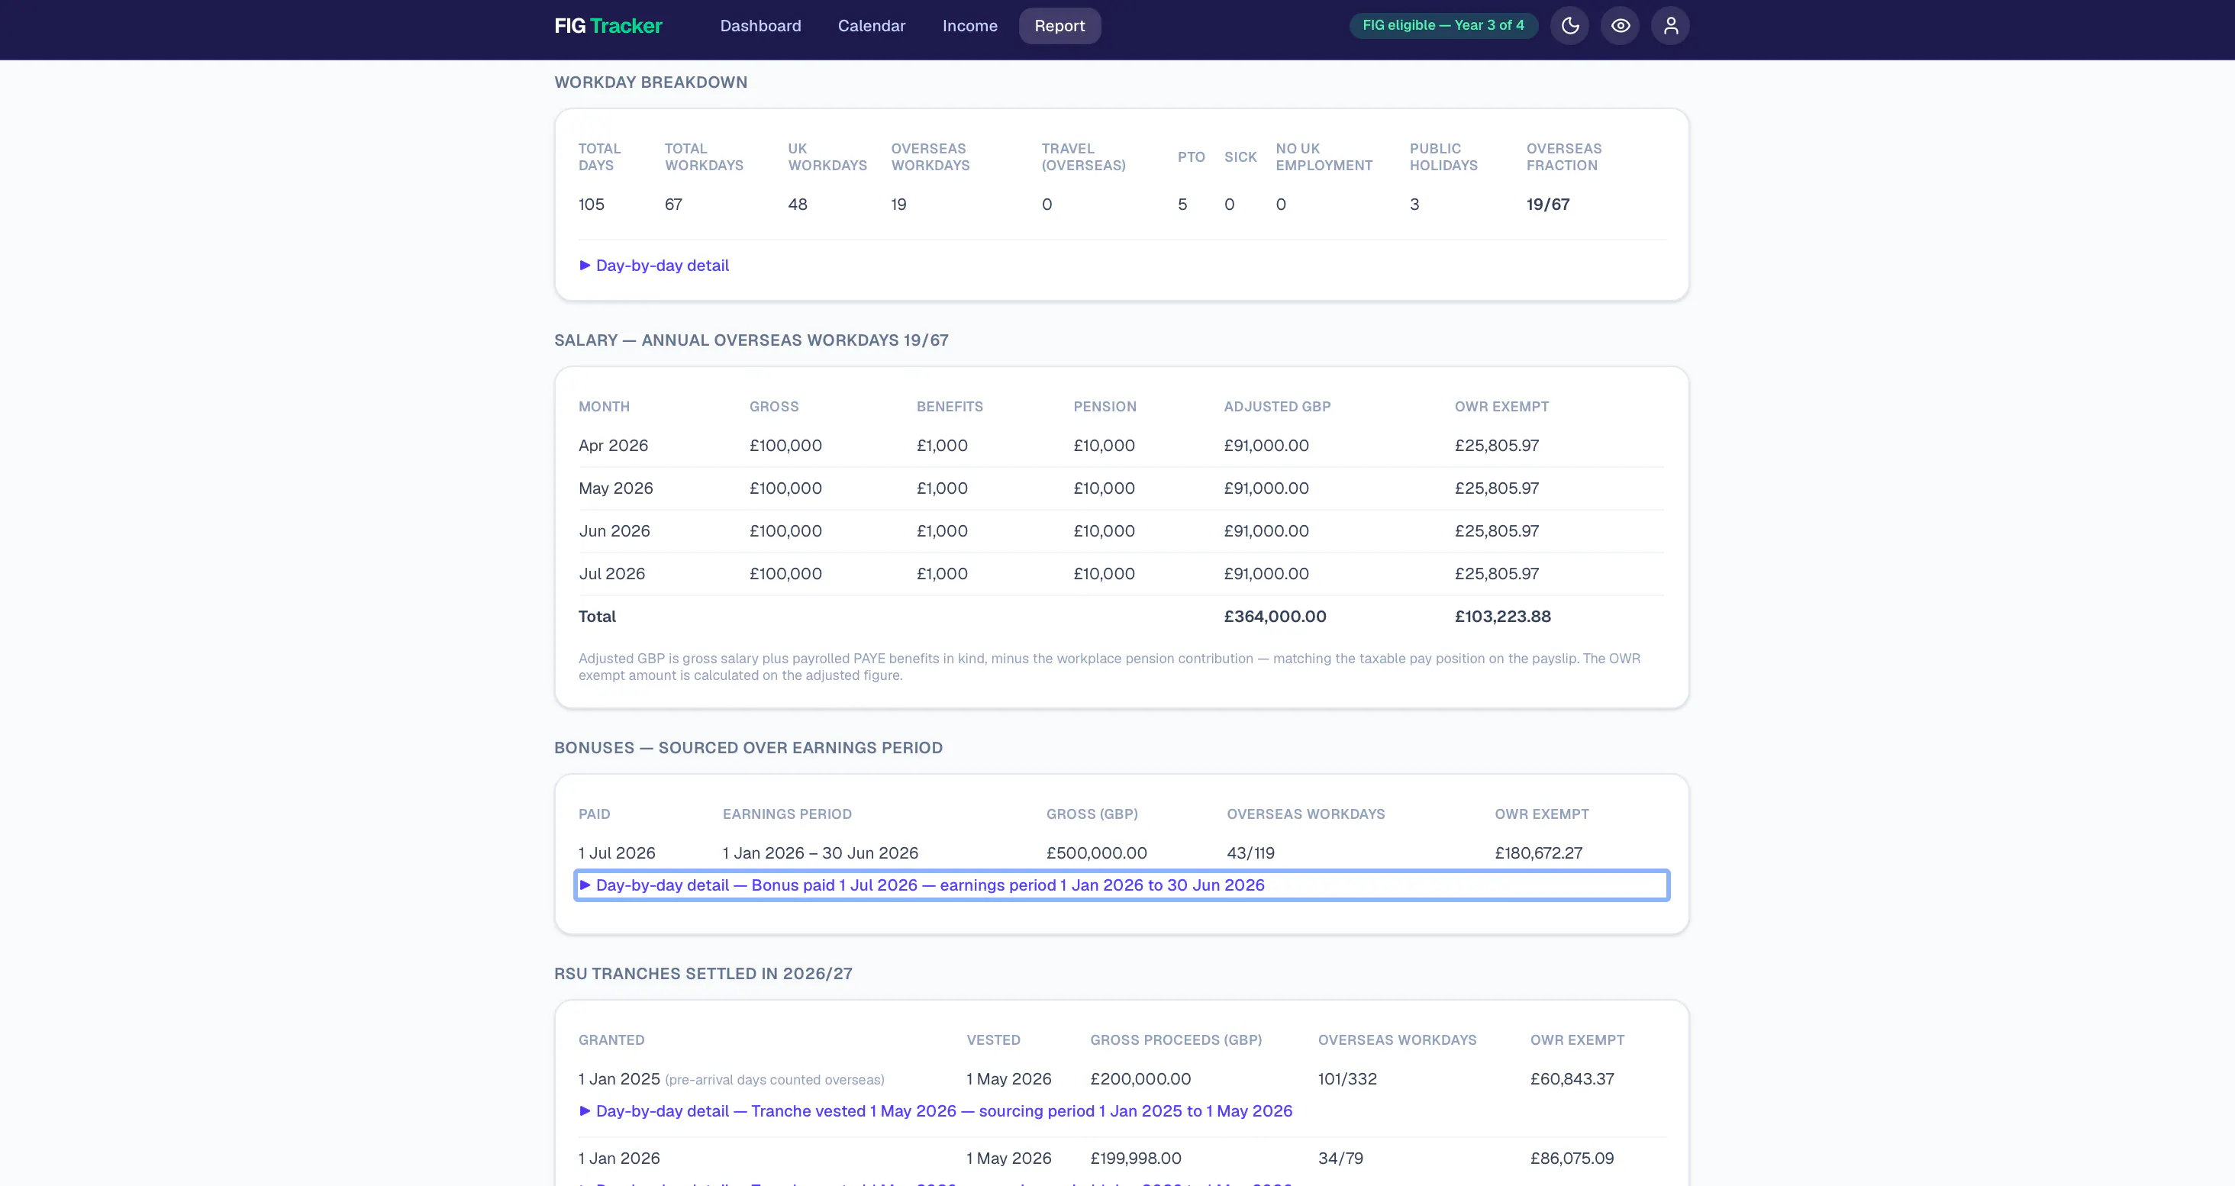Click the bonus overseas workdays 43/119
The height and width of the screenshot is (1186, 2235).
click(x=1250, y=854)
